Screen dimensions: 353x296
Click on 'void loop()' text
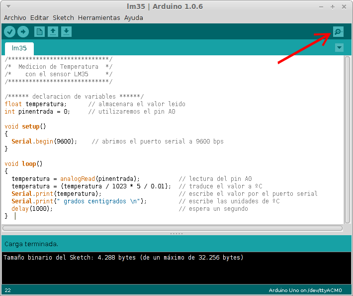(x=23, y=164)
